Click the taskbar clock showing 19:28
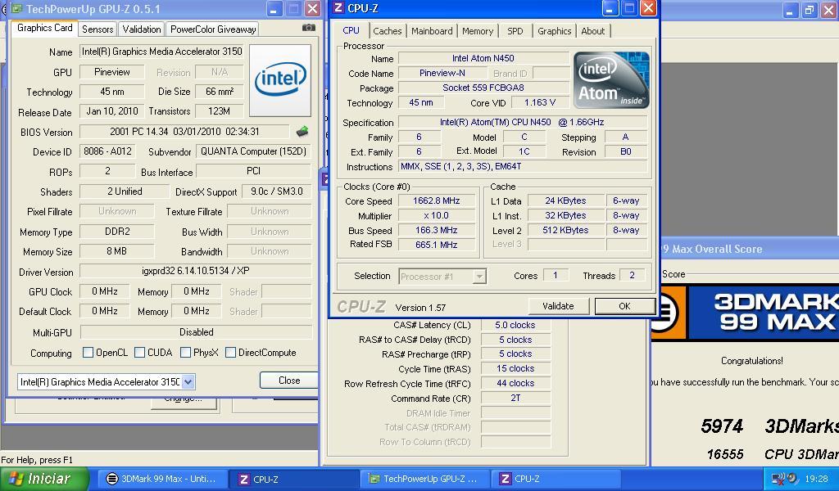Screen dimensions: 839x491 [x=817, y=479]
